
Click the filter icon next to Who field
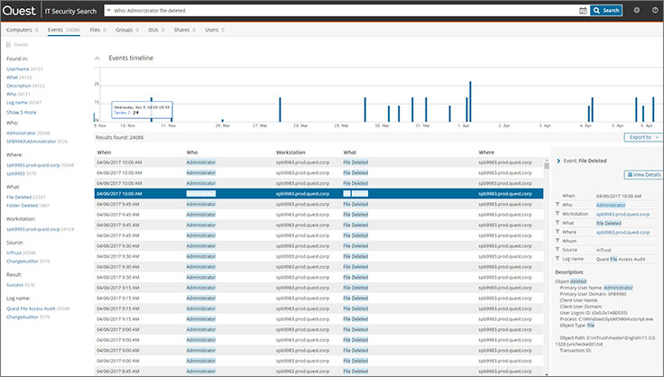(558, 205)
